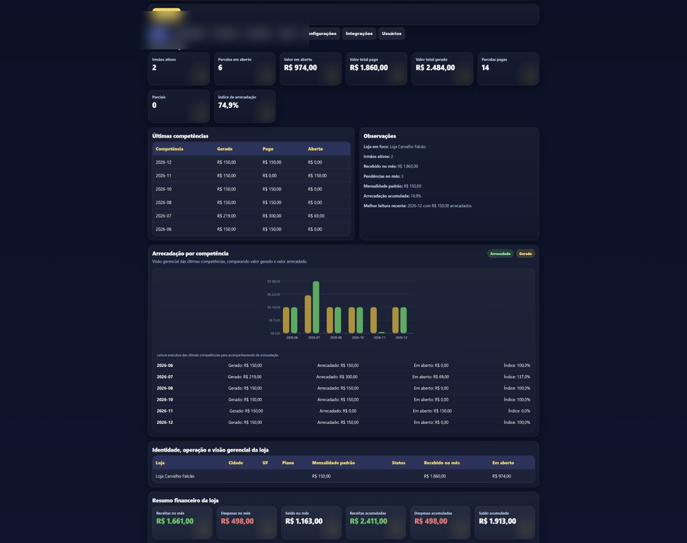Click the yellow 2026-11 chart bar
This screenshot has height=543, width=687.
[374, 320]
